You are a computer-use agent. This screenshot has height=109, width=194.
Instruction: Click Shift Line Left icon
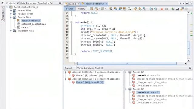(x=151, y=9)
